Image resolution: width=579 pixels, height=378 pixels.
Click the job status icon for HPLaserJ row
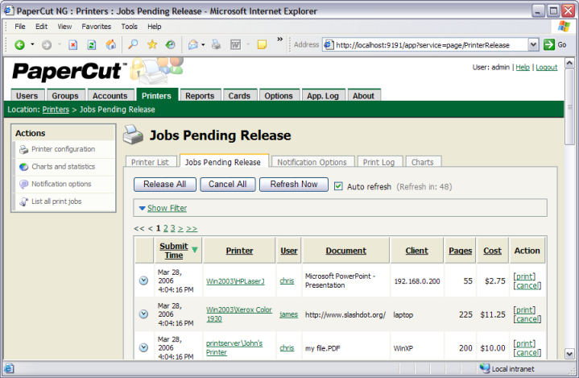[x=143, y=280]
